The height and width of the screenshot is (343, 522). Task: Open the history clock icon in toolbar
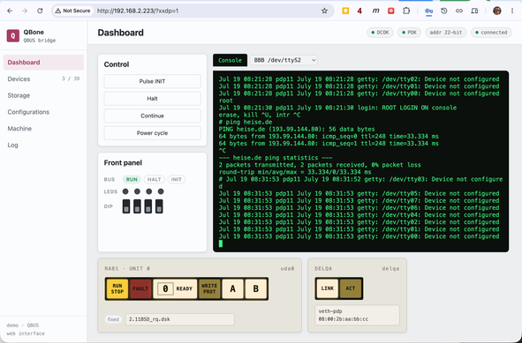[444, 11]
